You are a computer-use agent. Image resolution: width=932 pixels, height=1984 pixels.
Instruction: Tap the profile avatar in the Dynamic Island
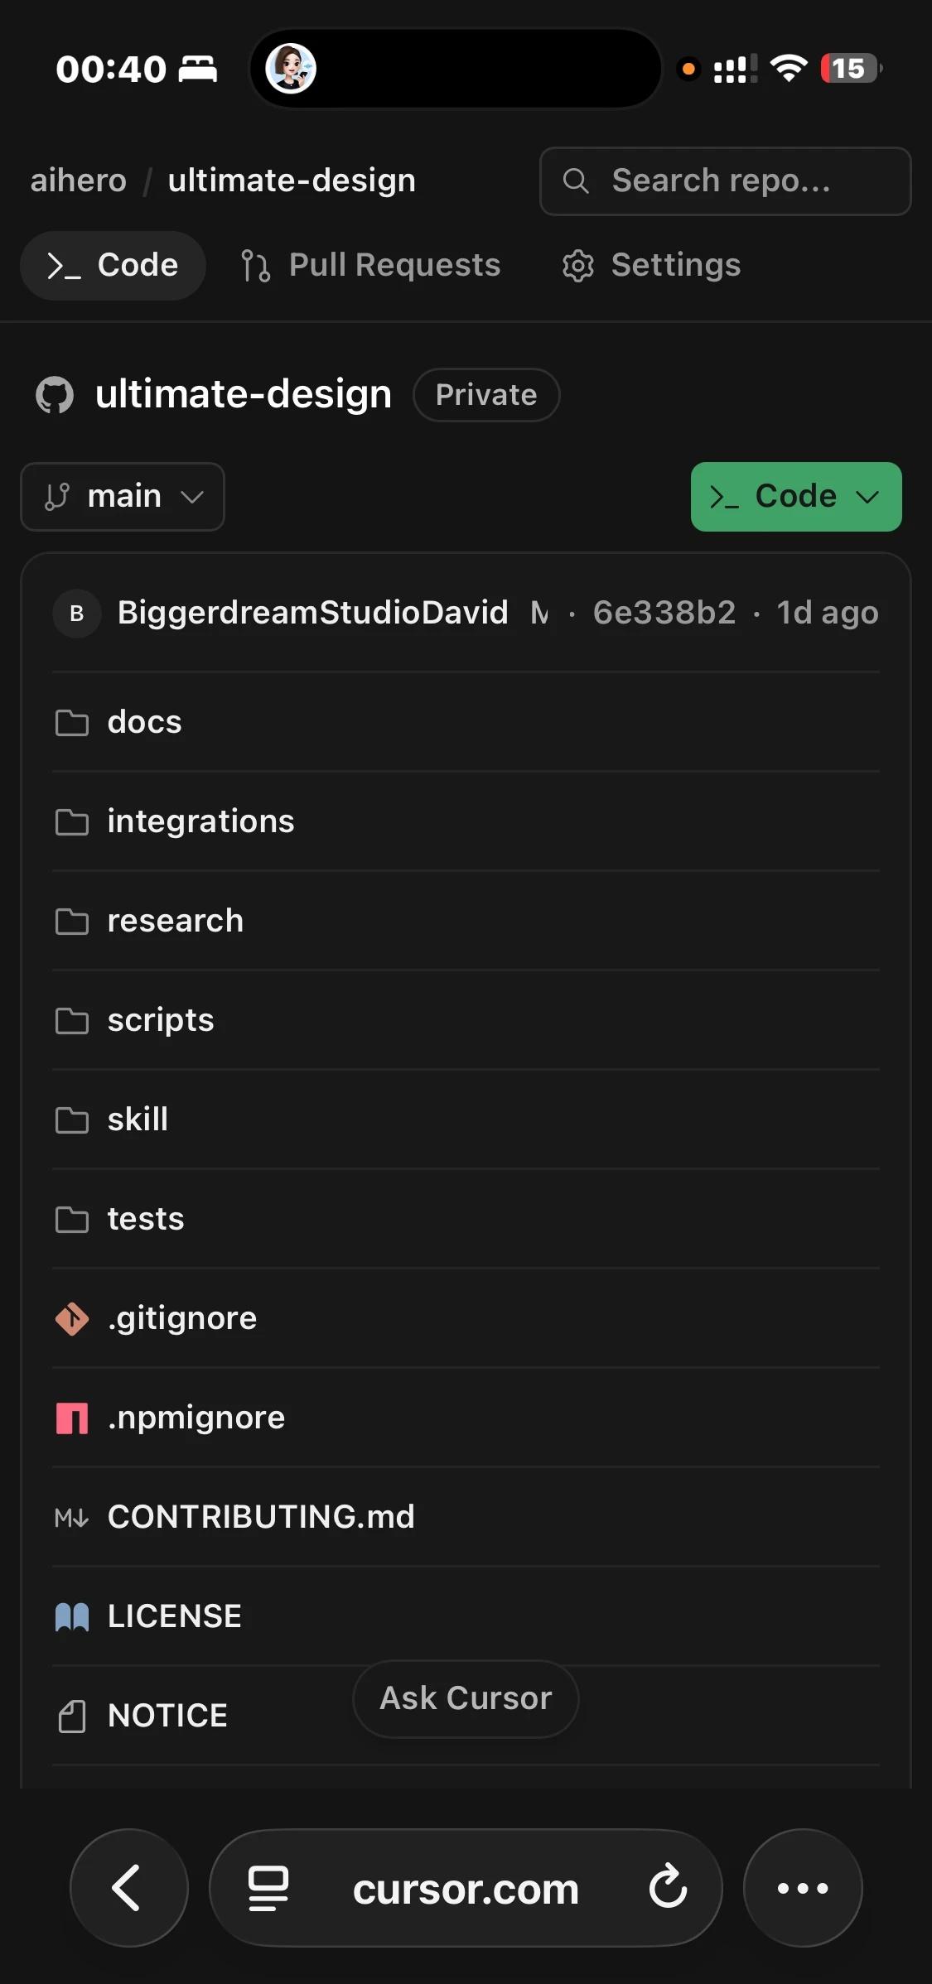[291, 69]
